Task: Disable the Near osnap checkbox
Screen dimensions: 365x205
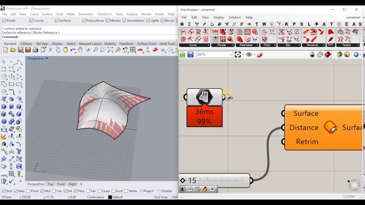Action: (15, 191)
